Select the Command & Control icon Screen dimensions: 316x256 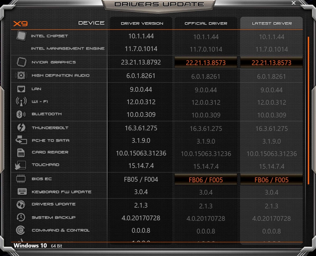(20, 230)
